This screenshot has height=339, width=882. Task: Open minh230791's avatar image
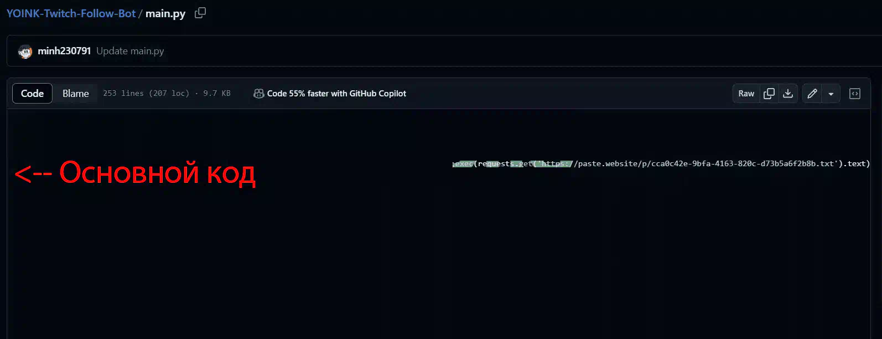point(25,51)
